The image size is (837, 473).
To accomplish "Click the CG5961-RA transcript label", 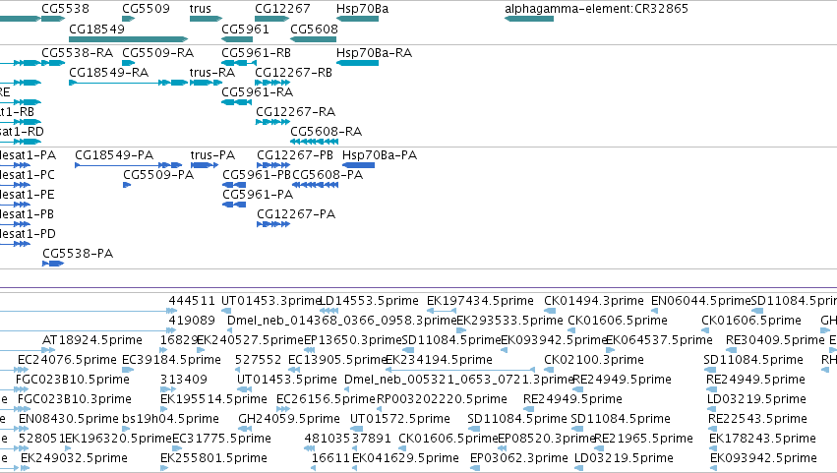I will click(x=258, y=92).
